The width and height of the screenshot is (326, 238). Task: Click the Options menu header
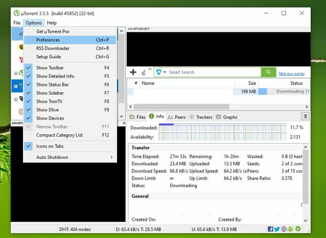click(x=34, y=23)
